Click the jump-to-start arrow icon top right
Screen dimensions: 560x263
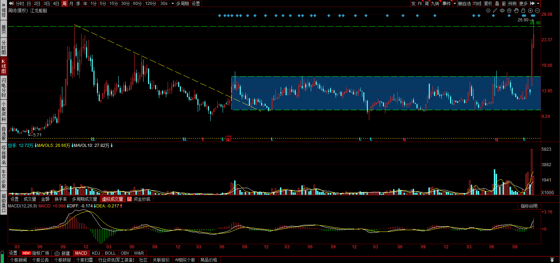pyautogui.click(x=532, y=3)
